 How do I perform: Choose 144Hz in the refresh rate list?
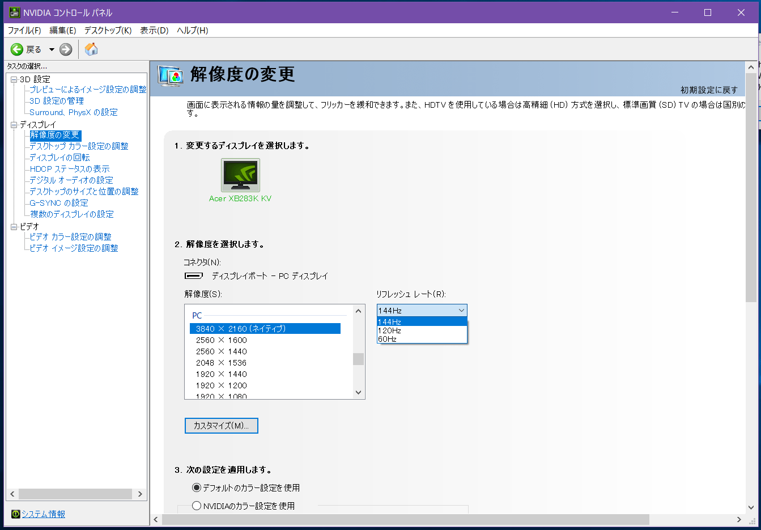(422, 322)
